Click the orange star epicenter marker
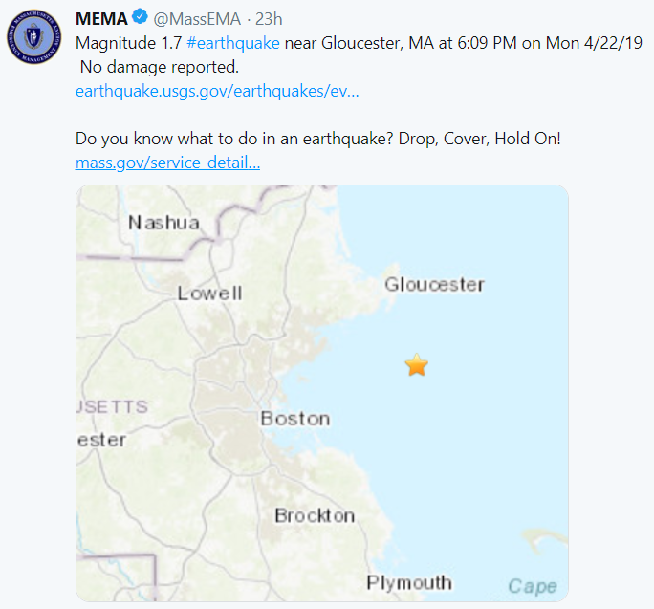 417,365
